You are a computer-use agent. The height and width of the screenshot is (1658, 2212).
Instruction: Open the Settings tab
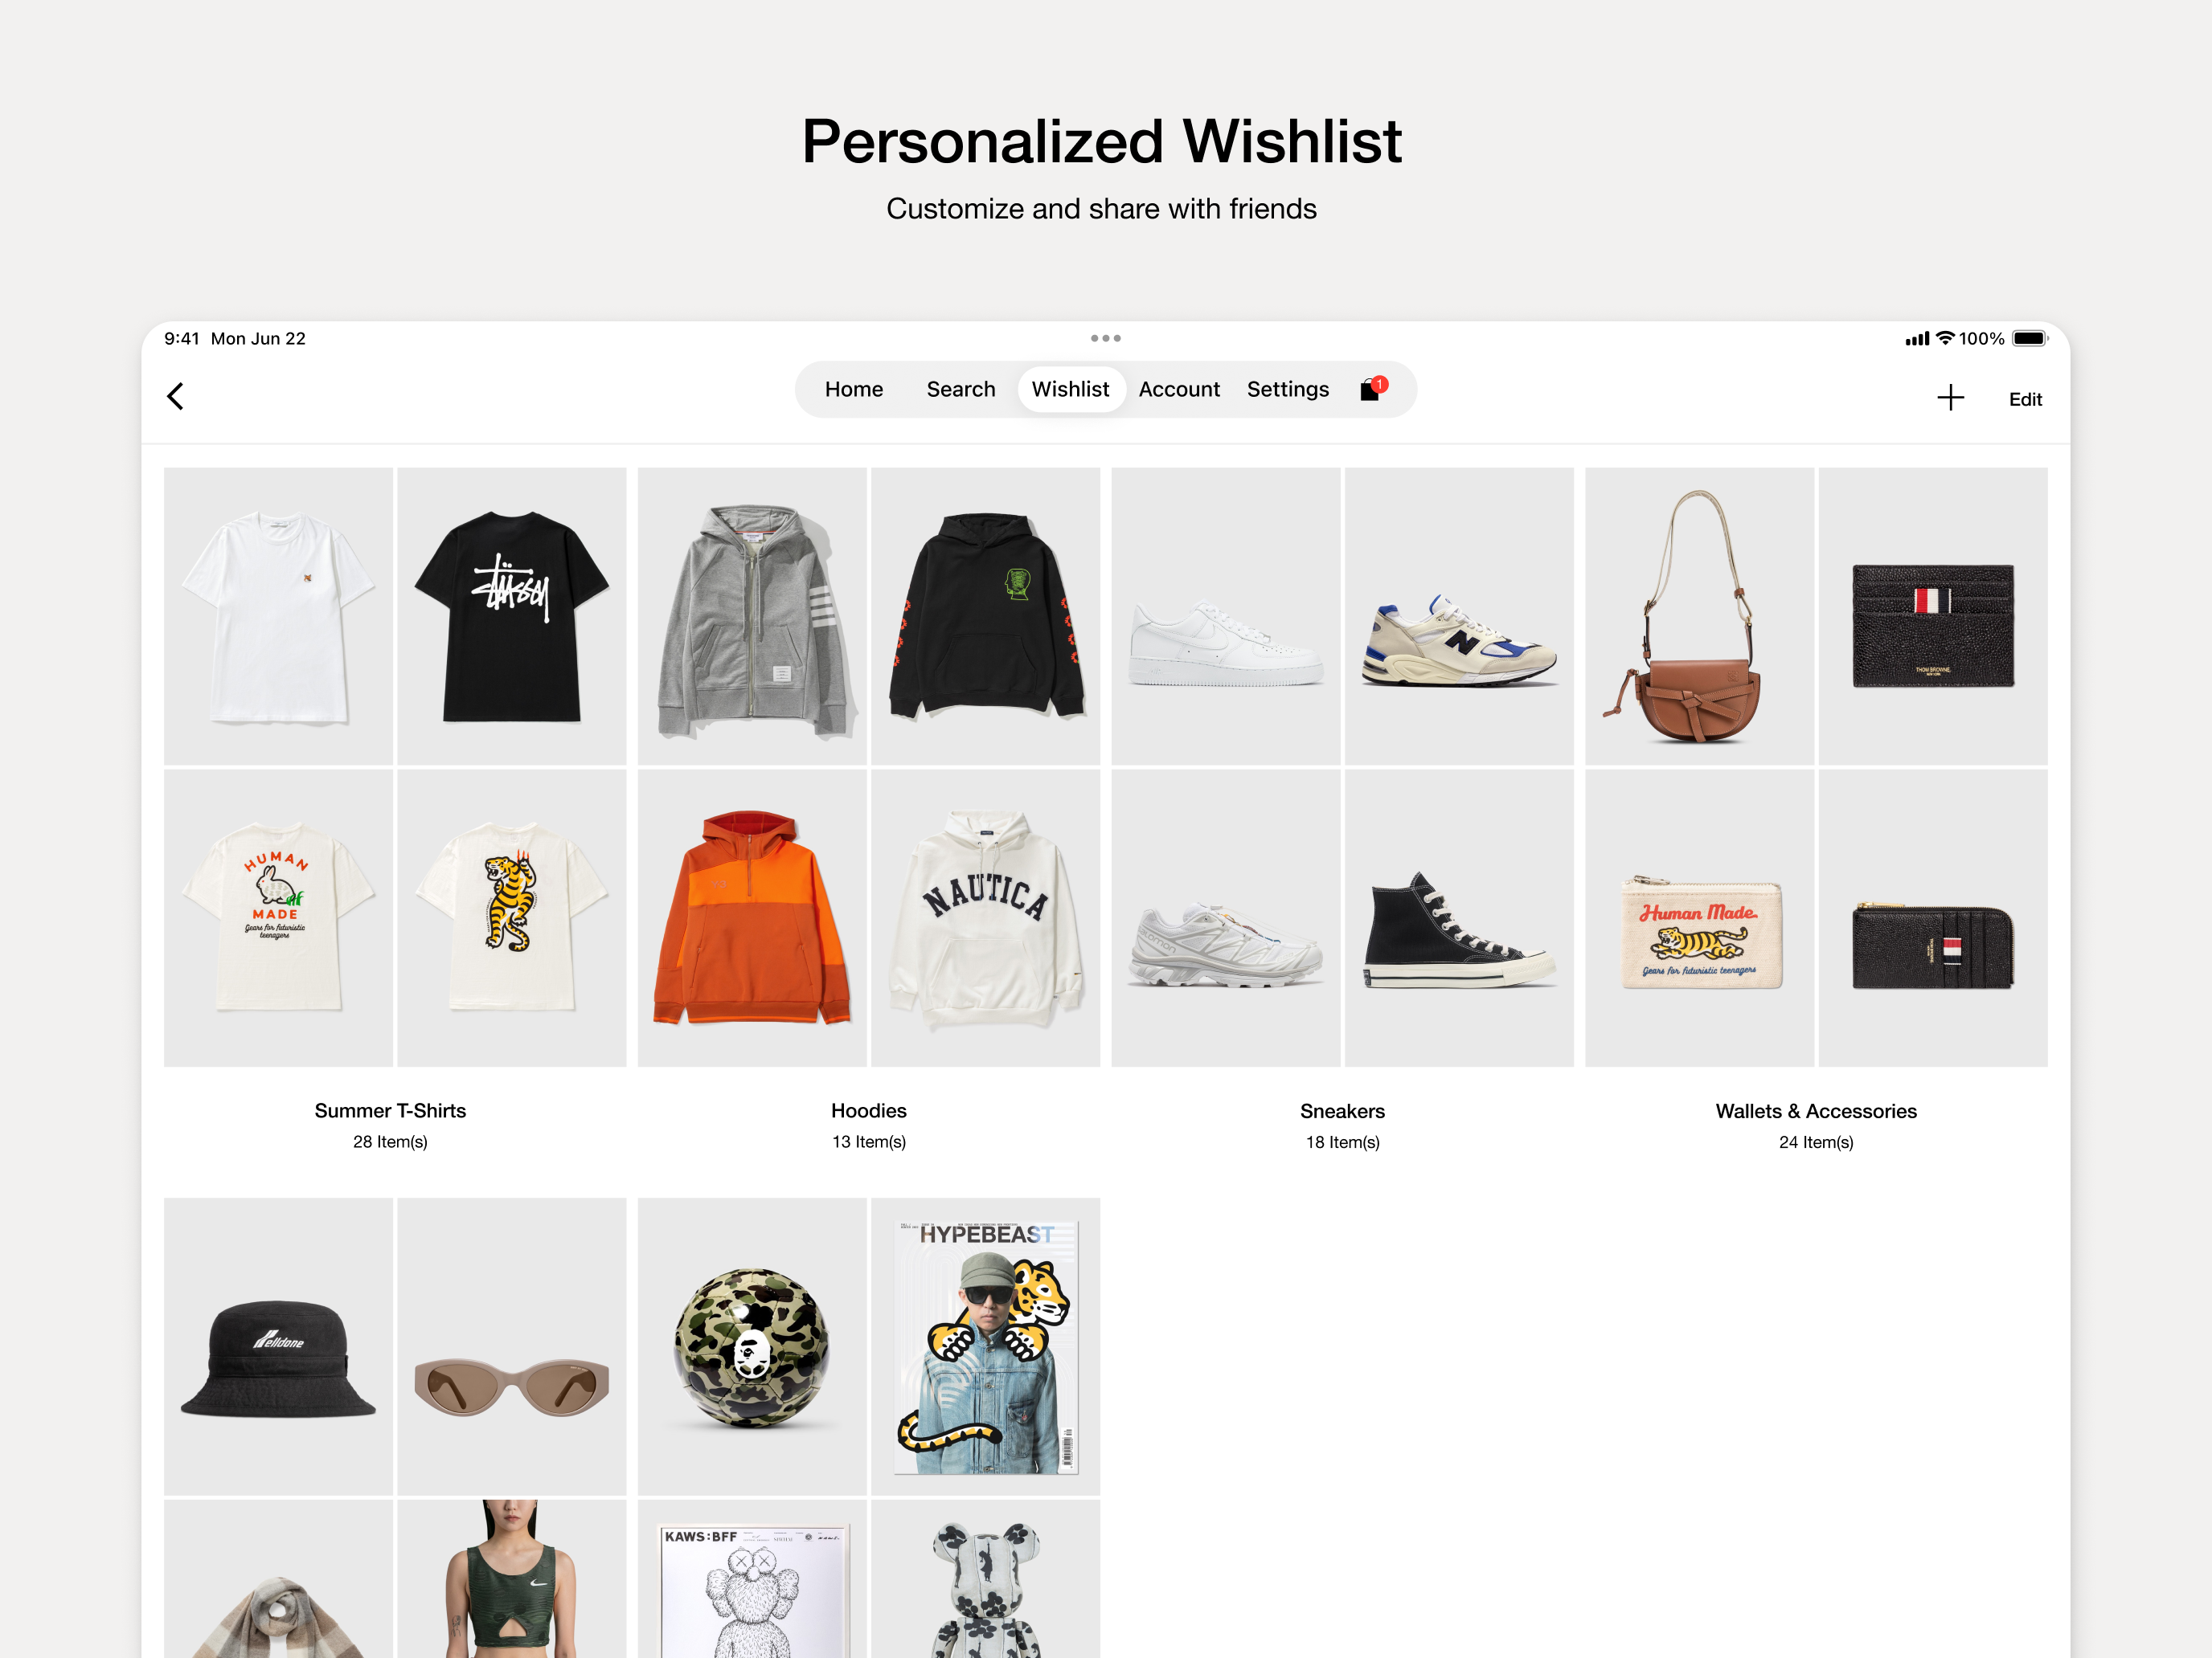1288,390
